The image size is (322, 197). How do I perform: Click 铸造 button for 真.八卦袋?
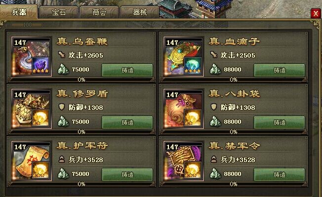click(x=280, y=123)
